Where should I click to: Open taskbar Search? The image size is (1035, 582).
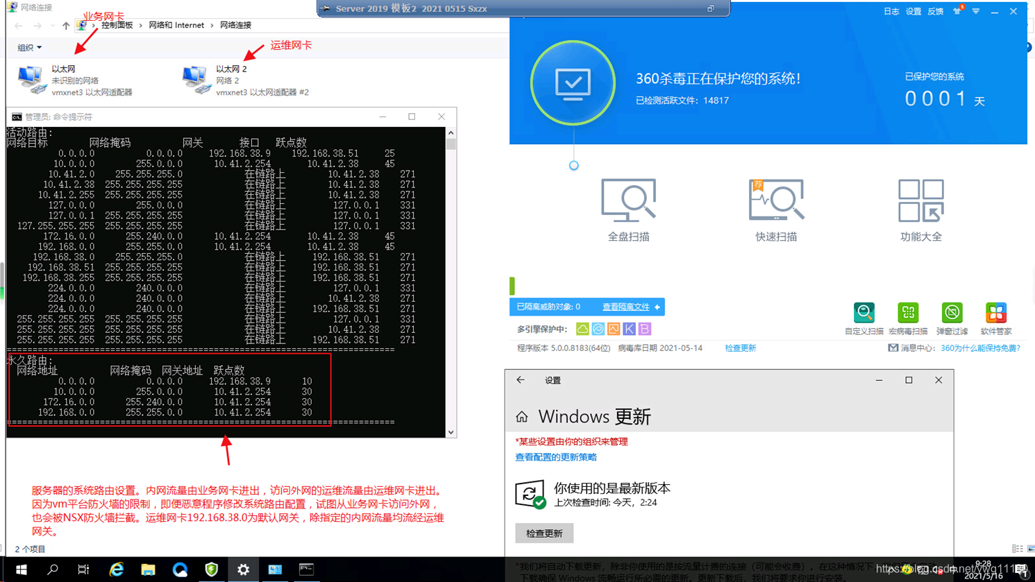pos(53,570)
